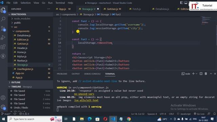Open Source Control view in activity bar
The image size is (217, 122).
tap(3, 28)
